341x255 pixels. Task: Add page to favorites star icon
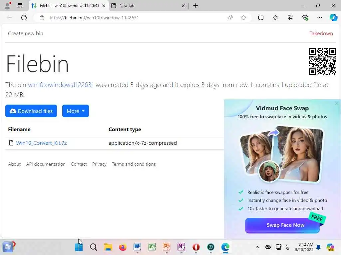coord(243,18)
